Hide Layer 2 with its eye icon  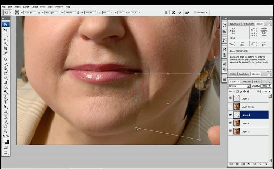(230, 98)
